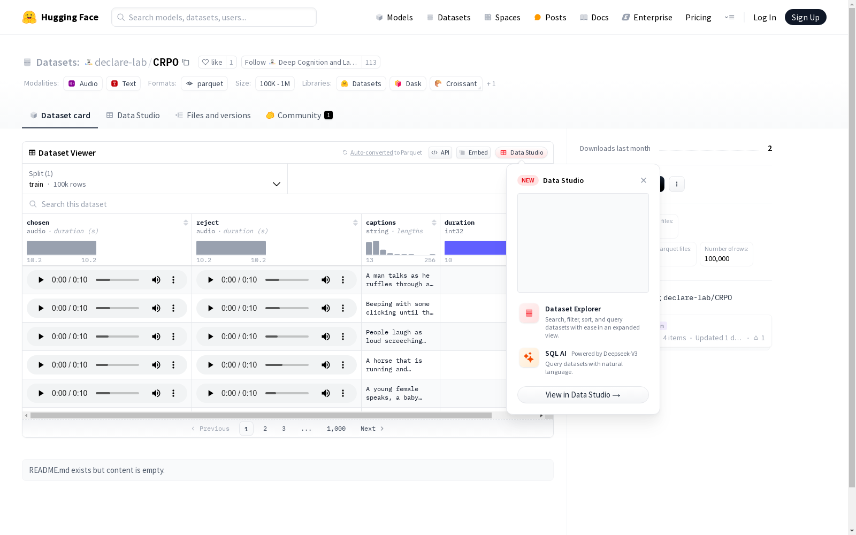
Task: Select the Audio modality tag
Action: click(x=83, y=83)
